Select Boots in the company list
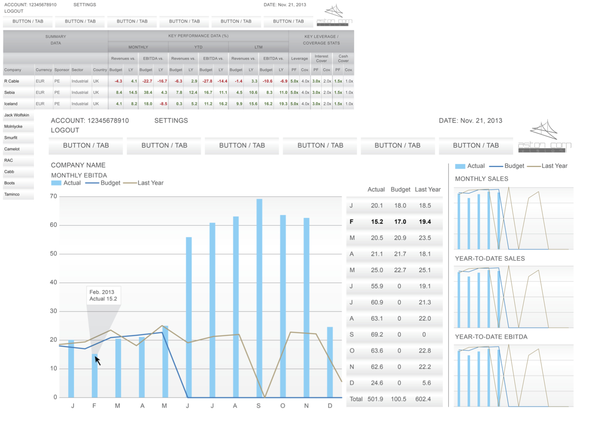Viewport: 590px width, 422px height. point(19,183)
